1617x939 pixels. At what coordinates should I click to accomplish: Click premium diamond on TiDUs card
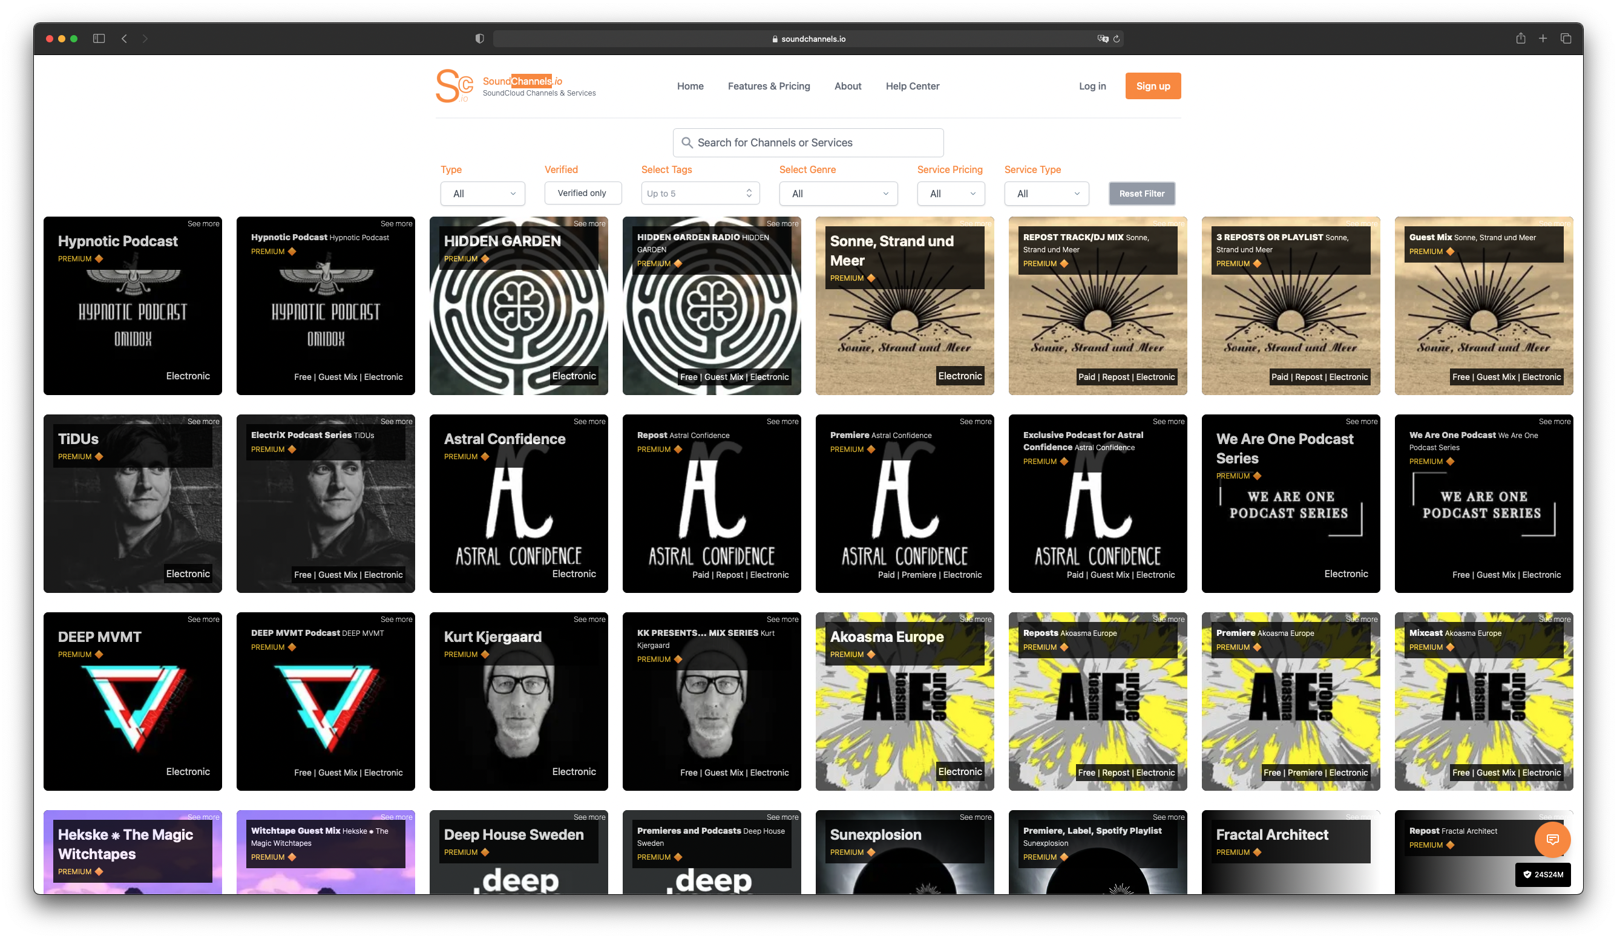(99, 456)
